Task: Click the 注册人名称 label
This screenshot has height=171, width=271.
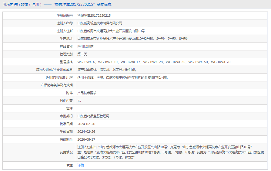Action: 65,23
